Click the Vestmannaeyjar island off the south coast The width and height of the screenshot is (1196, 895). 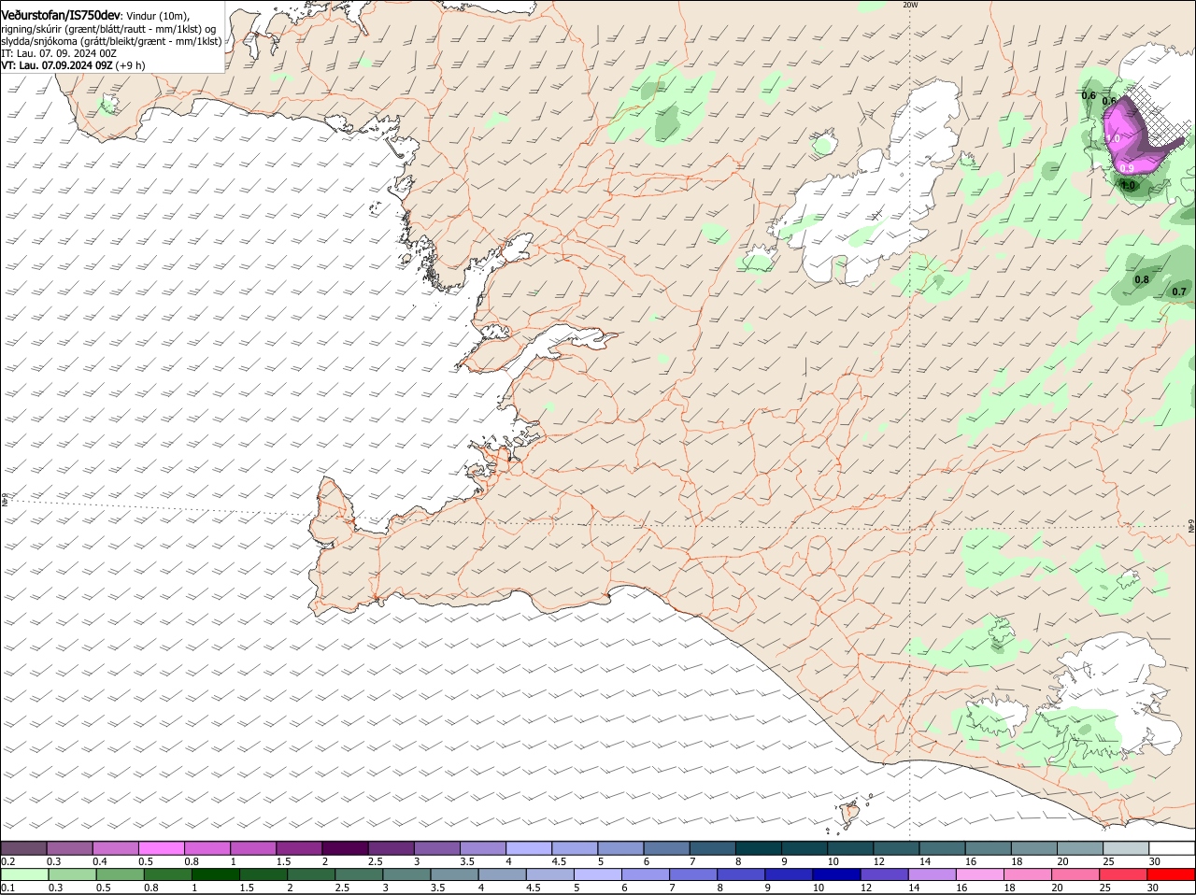(850, 813)
